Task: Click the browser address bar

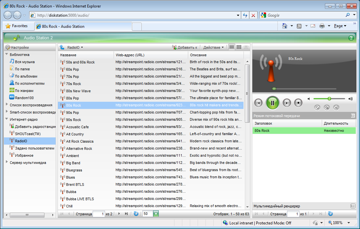Action: tap(135, 15)
